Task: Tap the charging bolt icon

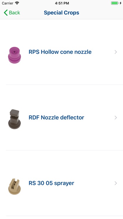Action: (120, 3)
